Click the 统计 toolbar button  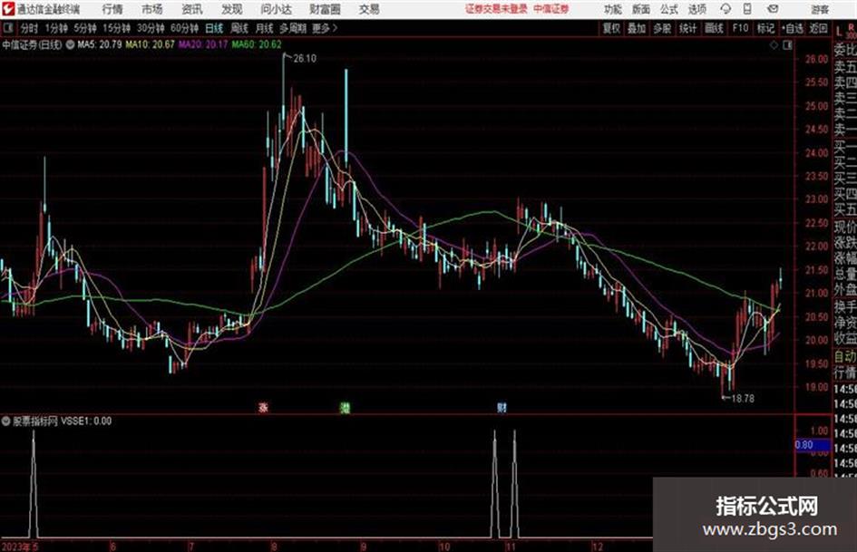coord(688,28)
